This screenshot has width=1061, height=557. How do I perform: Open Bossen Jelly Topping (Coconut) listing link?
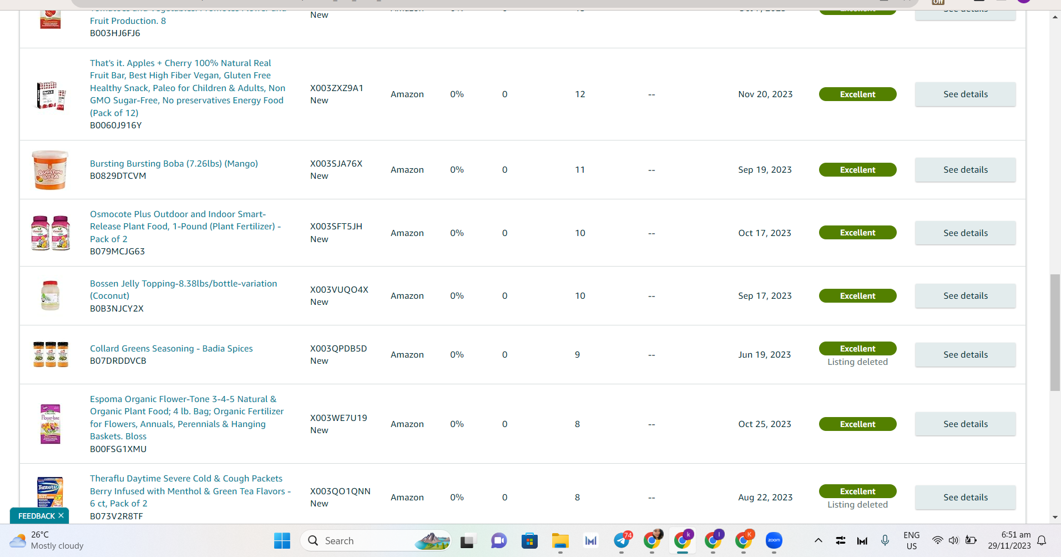(x=184, y=289)
